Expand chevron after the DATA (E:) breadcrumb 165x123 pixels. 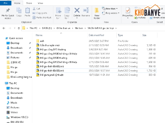(54, 28)
